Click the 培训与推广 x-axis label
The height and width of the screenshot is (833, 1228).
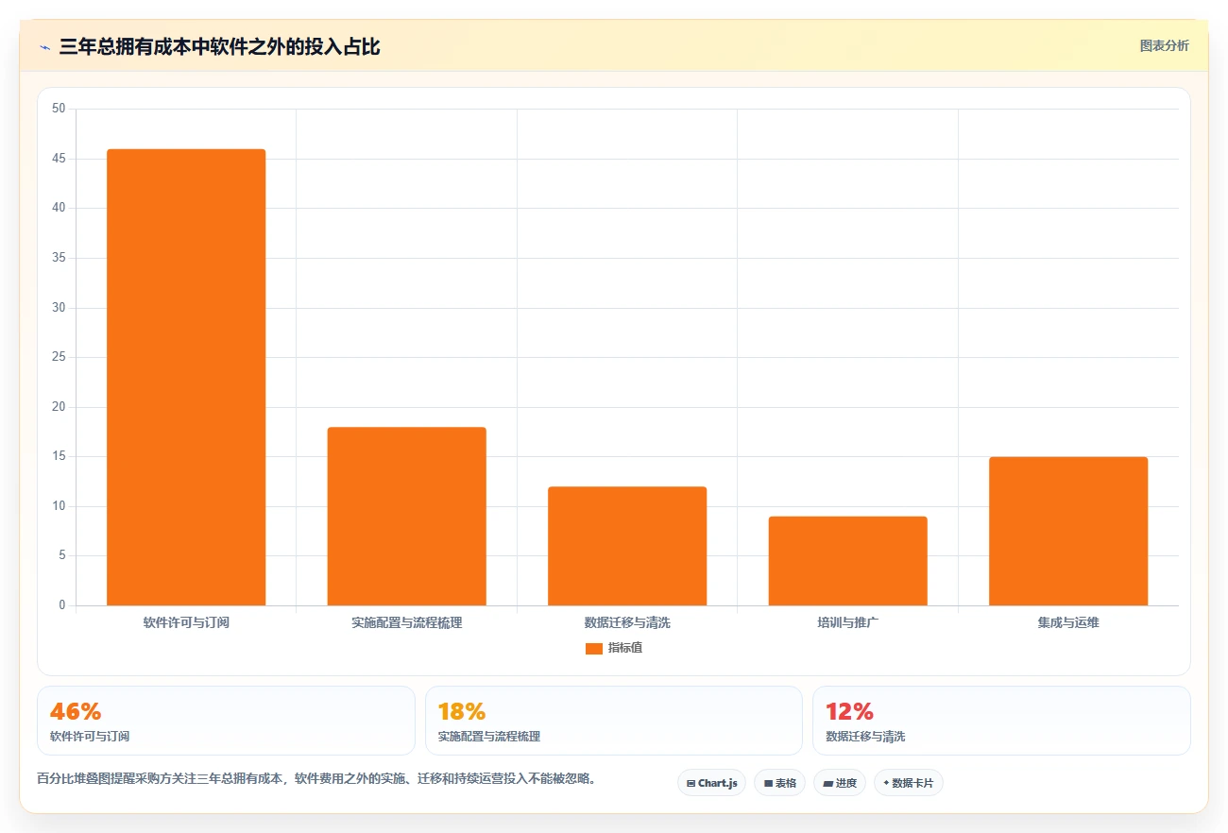(x=847, y=623)
